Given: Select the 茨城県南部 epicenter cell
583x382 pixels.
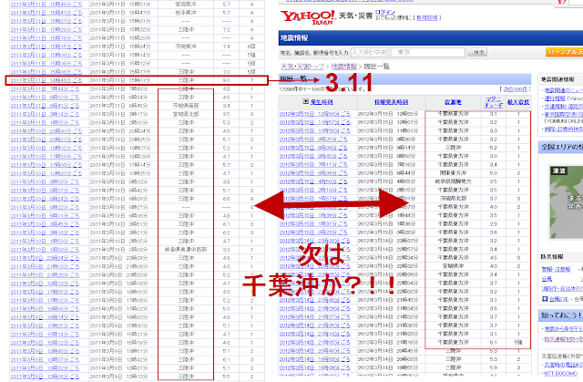Looking at the screenshot, I should [x=186, y=106].
